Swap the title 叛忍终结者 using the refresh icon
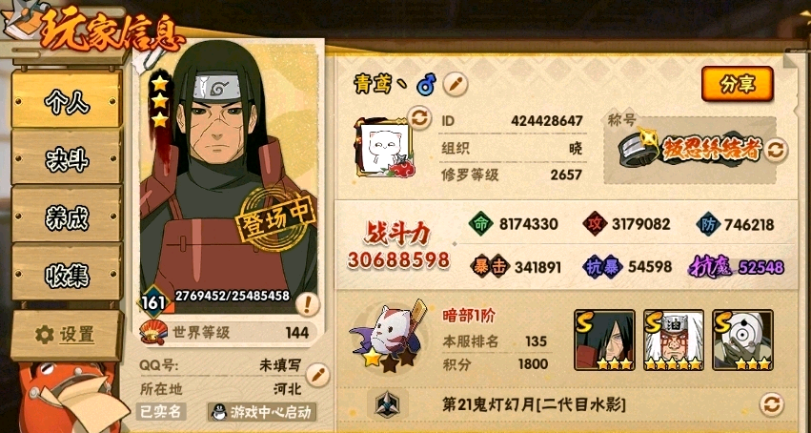 tap(776, 150)
